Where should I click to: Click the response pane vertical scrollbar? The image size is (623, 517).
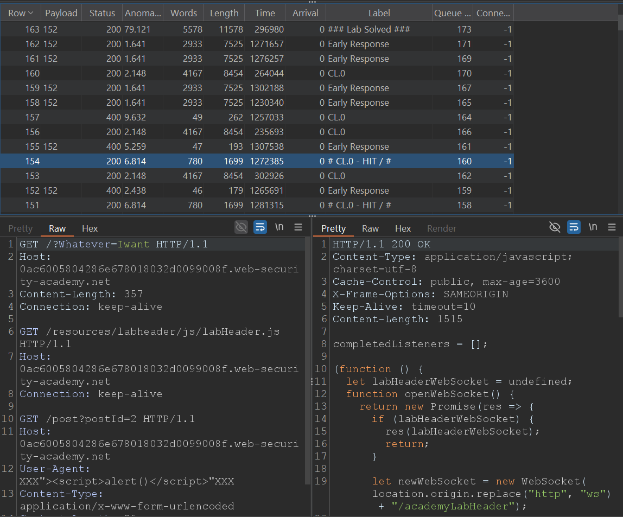click(620, 277)
